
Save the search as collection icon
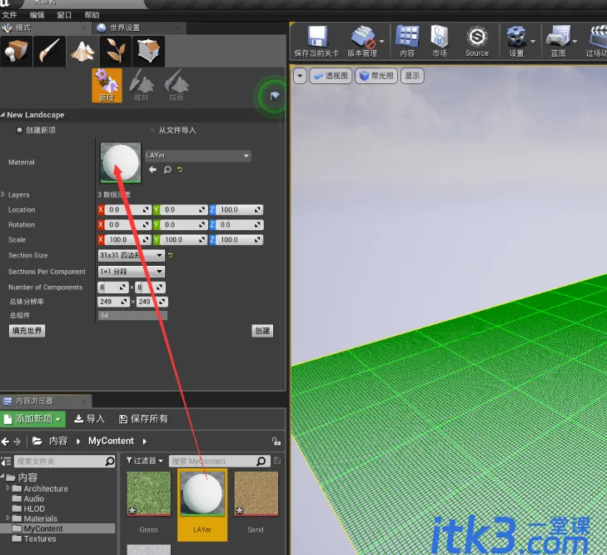click(277, 461)
